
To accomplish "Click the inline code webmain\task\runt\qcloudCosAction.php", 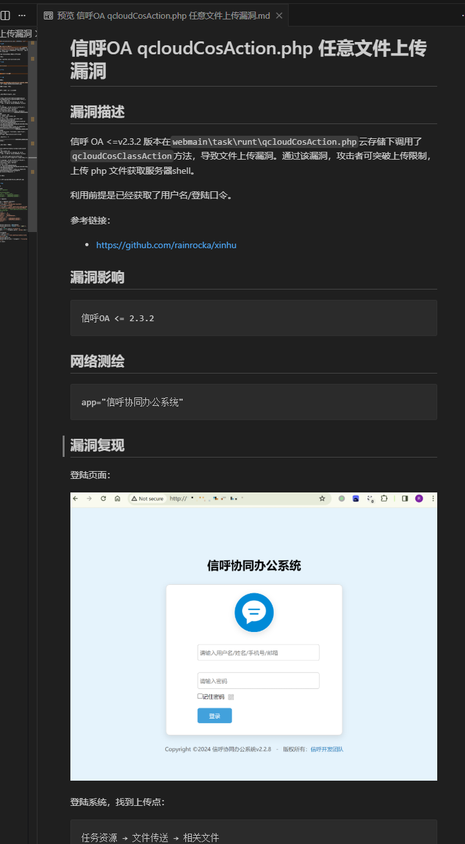I will coord(265,142).
